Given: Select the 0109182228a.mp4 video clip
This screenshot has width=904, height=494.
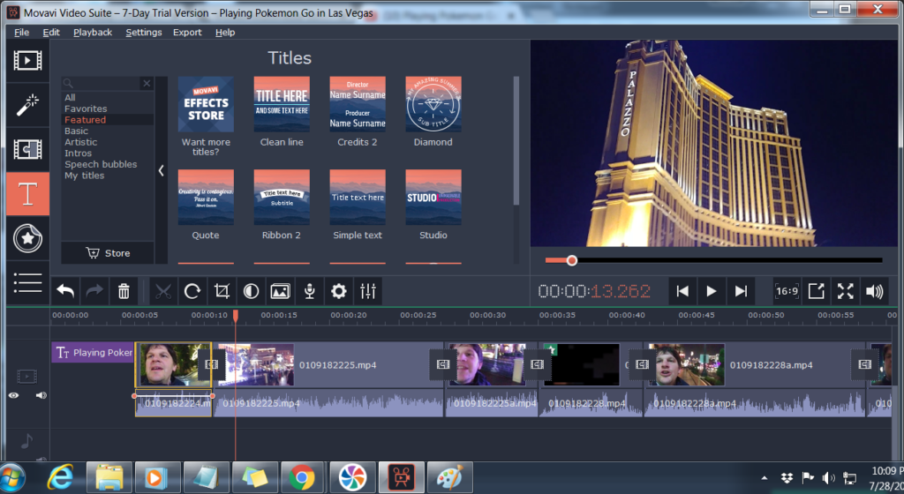Looking at the screenshot, I should [754, 364].
